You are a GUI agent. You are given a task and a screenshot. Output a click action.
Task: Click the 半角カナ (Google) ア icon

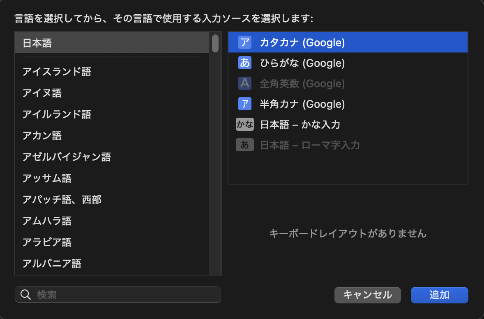click(x=244, y=104)
